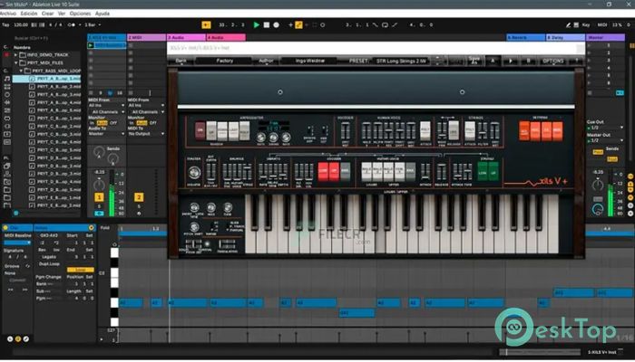Solo track 1 with S button
The image size is (635, 362).
[99, 206]
